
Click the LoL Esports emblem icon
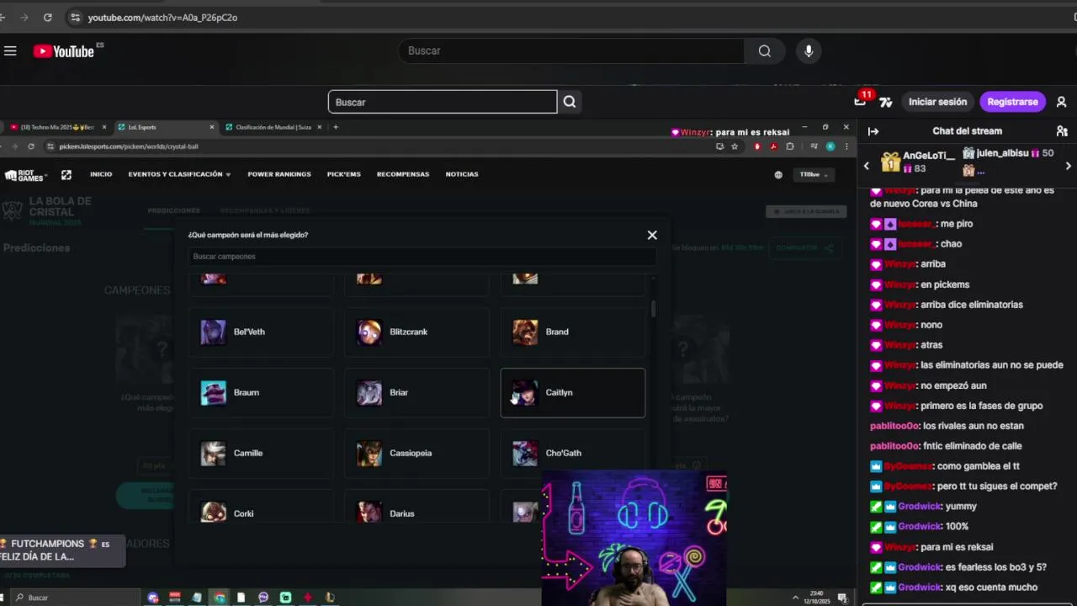coord(66,175)
